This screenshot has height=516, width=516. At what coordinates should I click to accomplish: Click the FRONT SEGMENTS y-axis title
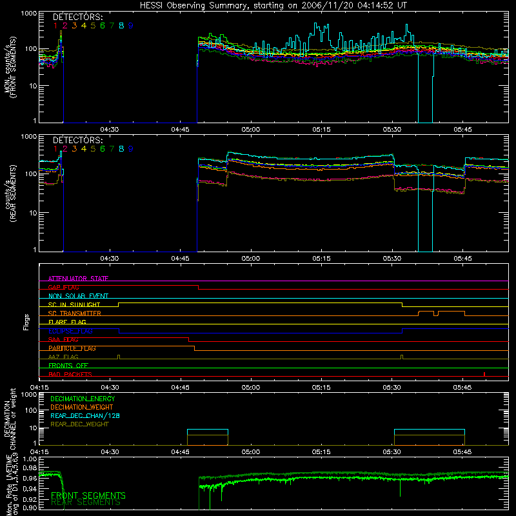[10, 67]
